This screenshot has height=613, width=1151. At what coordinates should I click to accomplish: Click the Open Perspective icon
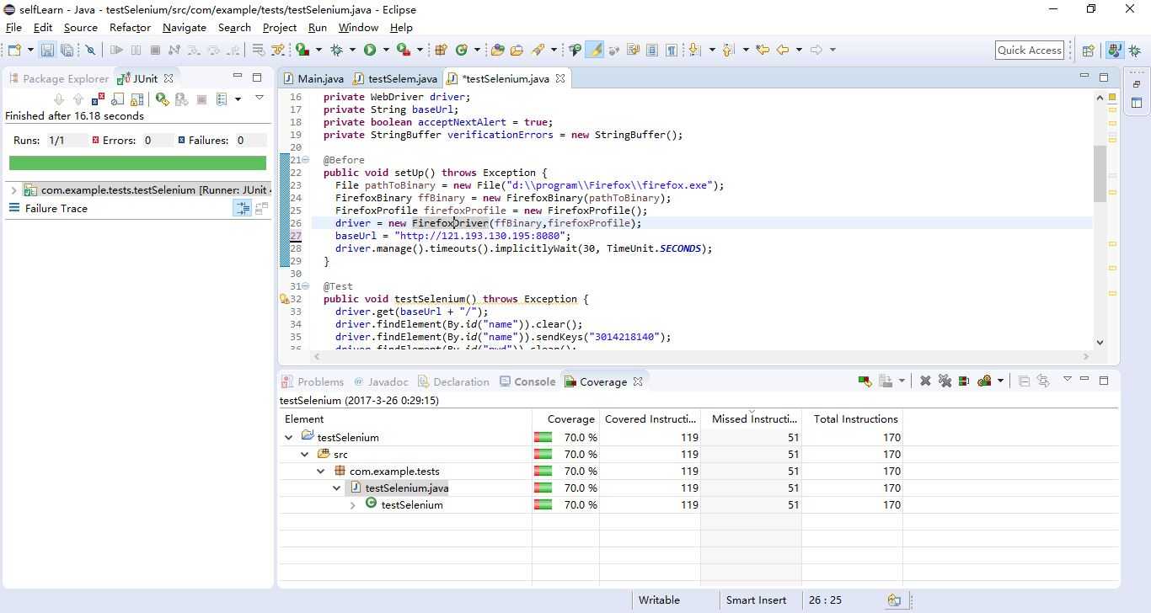click(x=1088, y=51)
